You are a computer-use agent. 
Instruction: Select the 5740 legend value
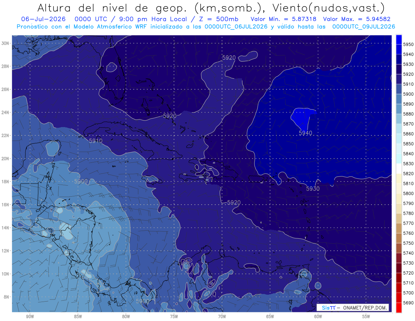click(408, 253)
